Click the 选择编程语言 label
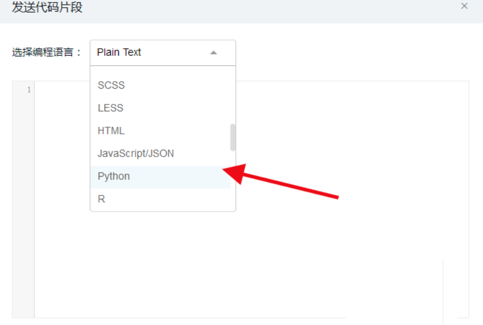 coord(47,52)
